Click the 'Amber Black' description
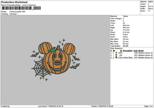Viewport: 154px width, 108px height. pos(128,58)
